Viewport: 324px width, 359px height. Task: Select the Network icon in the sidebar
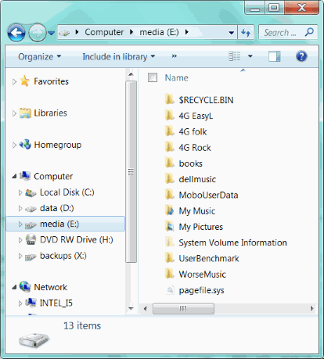point(25,286)
